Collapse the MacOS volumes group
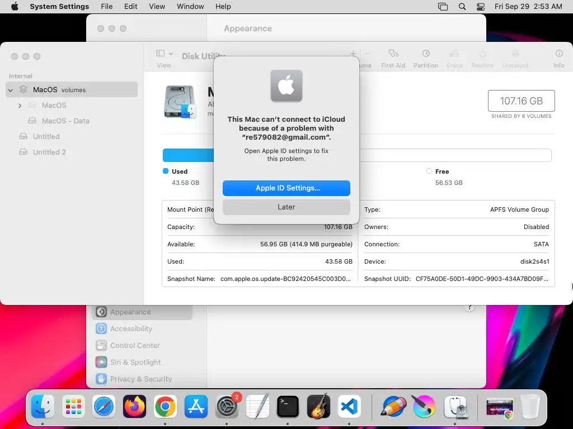 click(x=11, y=90)
